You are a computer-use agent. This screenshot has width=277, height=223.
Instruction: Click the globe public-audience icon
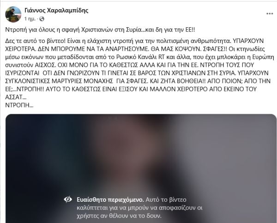pyautogui.click(x=42, y=19)
